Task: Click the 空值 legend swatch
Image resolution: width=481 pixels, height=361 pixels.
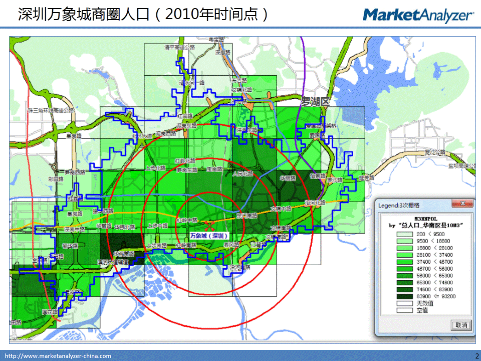Action: (406, 310)
